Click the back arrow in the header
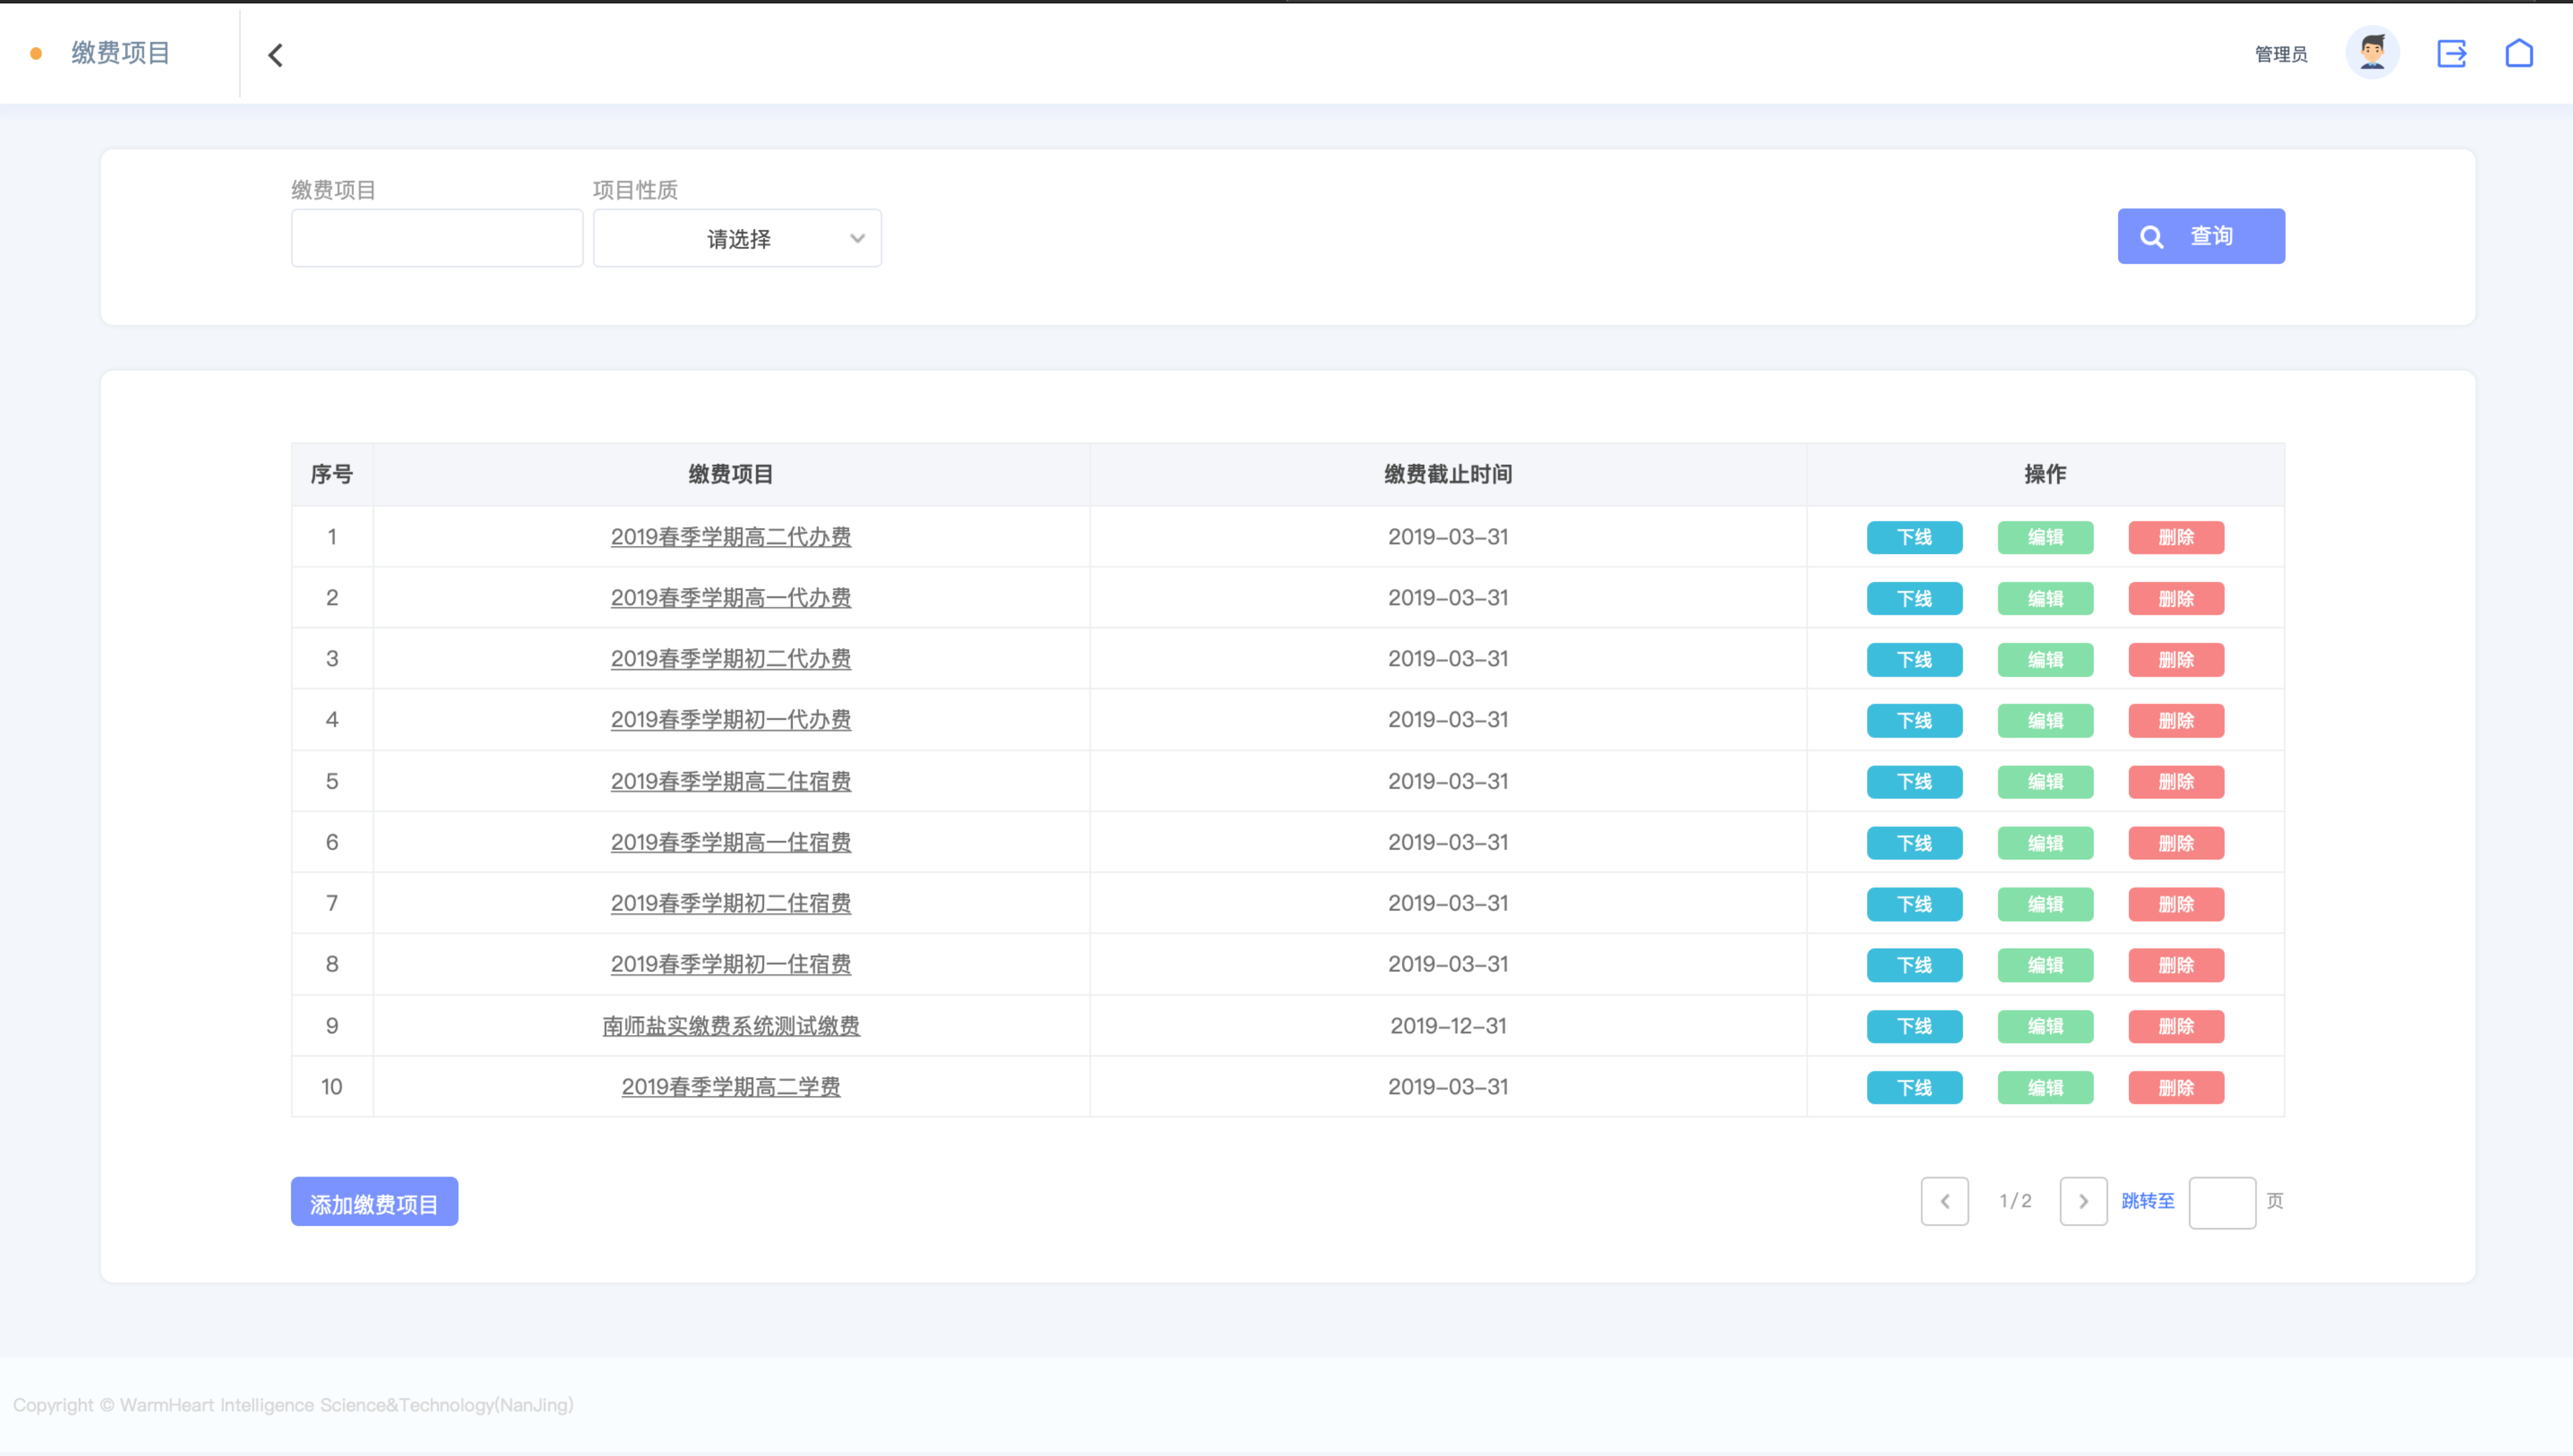The width and height of the screenshot is (2573, 1456). (276, 55)
